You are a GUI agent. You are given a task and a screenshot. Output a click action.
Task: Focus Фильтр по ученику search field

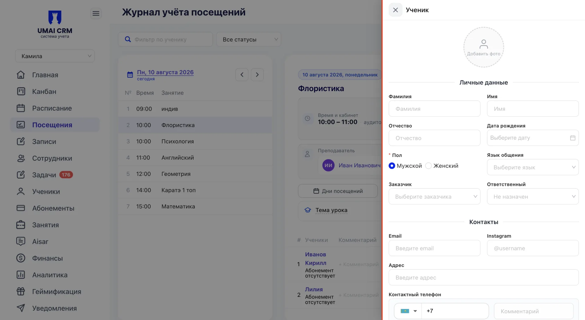pyautogui.click(x=166, y=39)
